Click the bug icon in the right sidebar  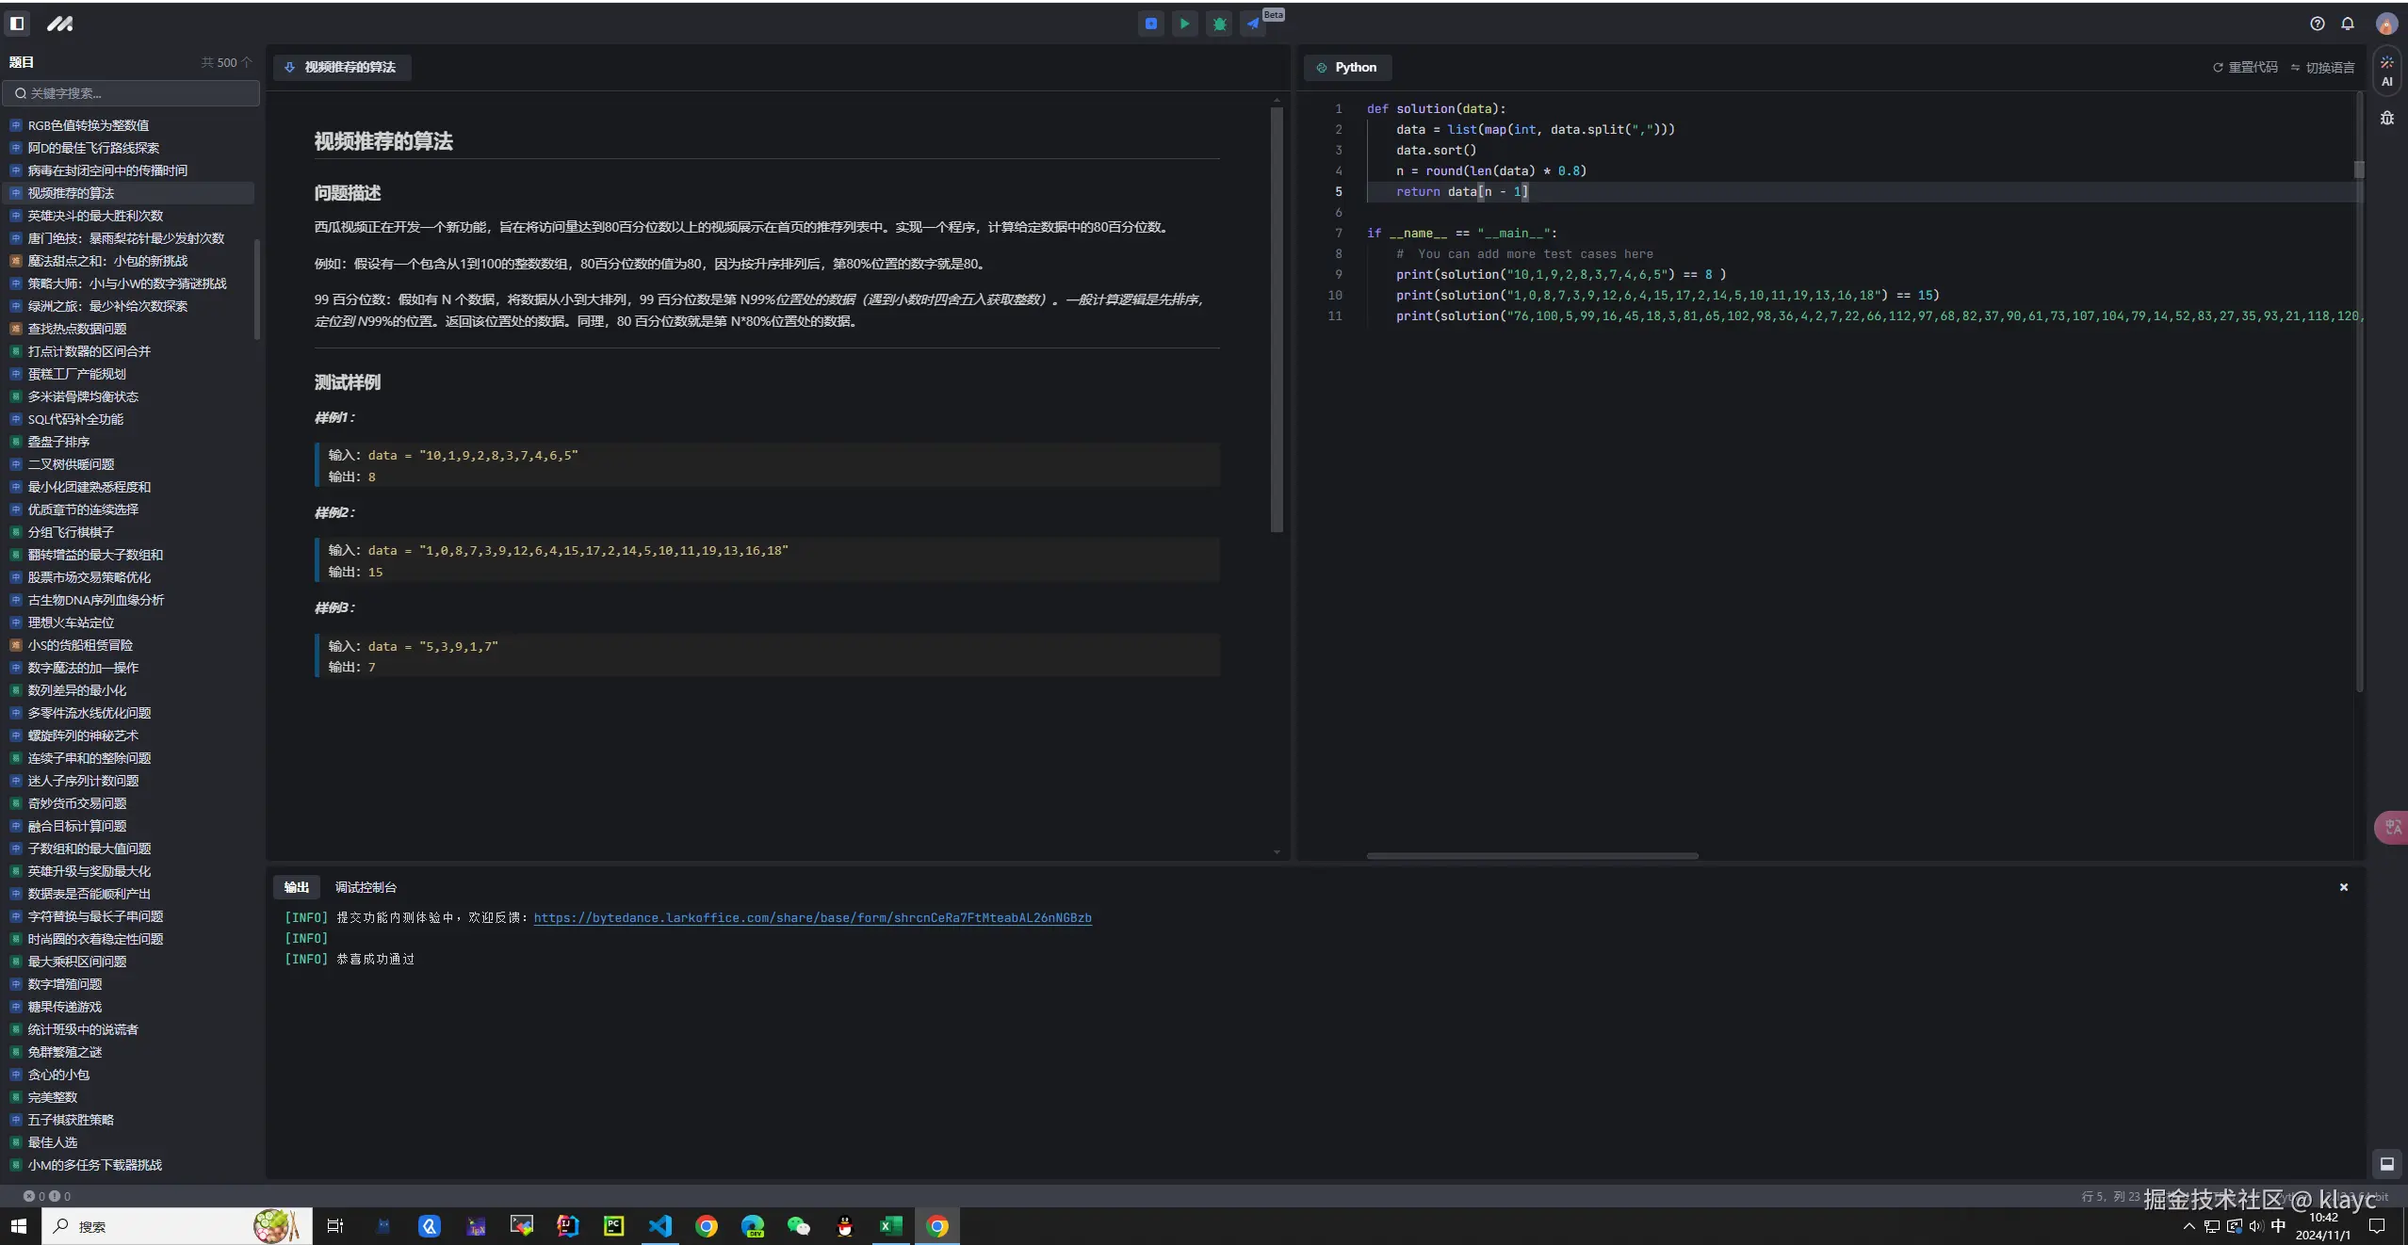pyautogui.click(x=2386, y=118)
